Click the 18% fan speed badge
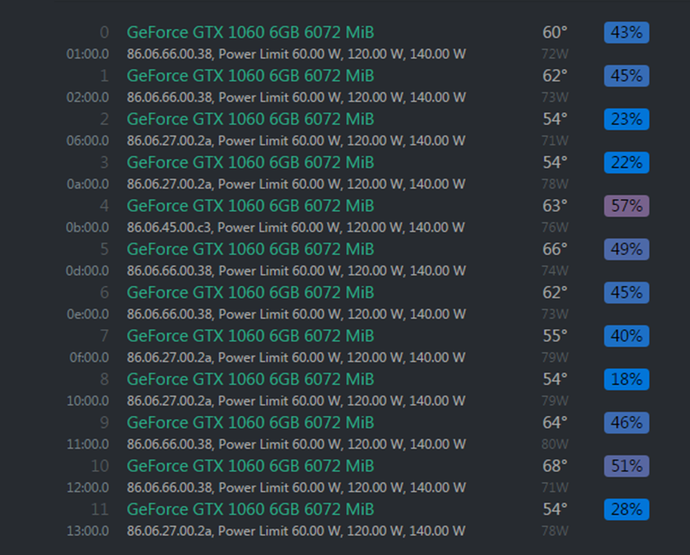This screenshot has height=555, width=690. click(626, 379)
